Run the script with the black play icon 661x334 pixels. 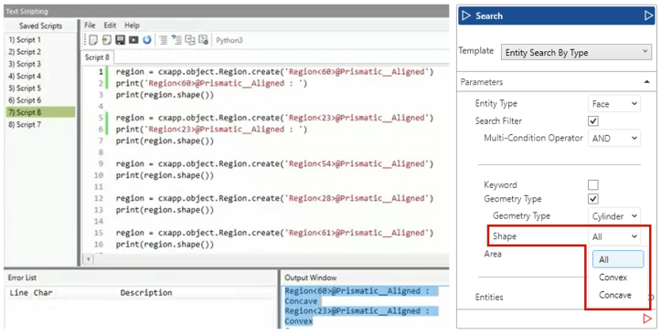[x=133, y=40]
